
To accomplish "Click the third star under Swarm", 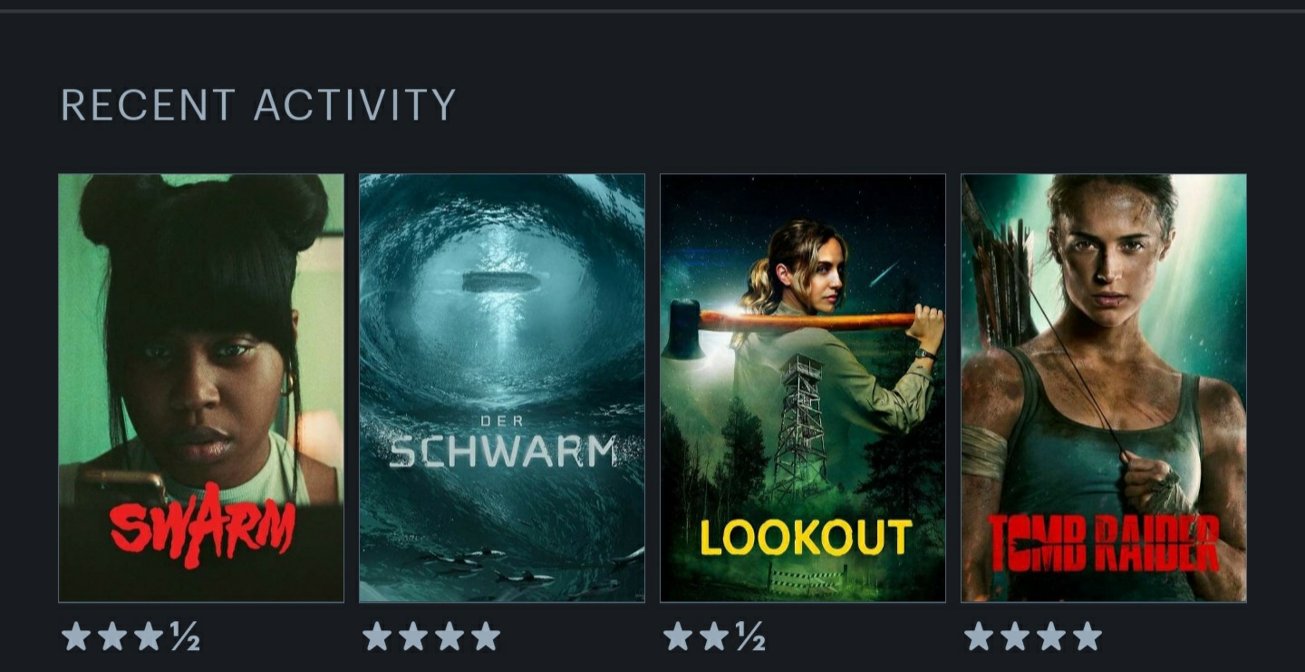I will (148, 637).
